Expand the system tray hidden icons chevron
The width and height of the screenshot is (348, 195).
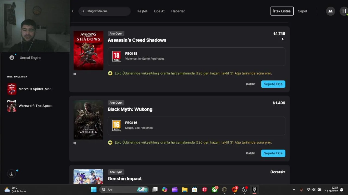click(294, 190)
